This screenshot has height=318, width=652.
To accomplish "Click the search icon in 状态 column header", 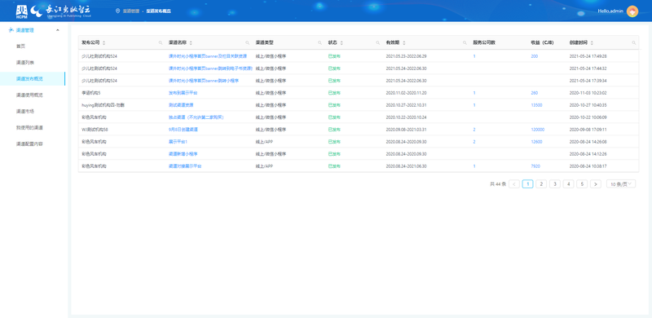I will point(378,43).
